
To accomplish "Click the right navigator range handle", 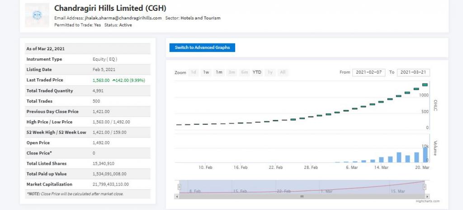I will click(x=425, y=186).
